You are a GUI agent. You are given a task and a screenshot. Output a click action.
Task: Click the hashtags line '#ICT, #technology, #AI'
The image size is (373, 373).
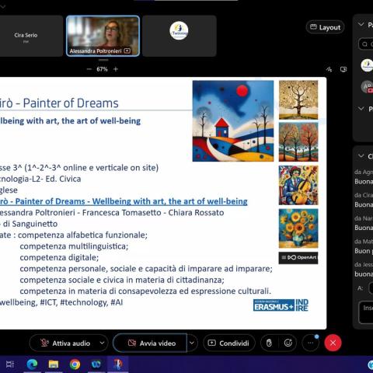[82, 302]
